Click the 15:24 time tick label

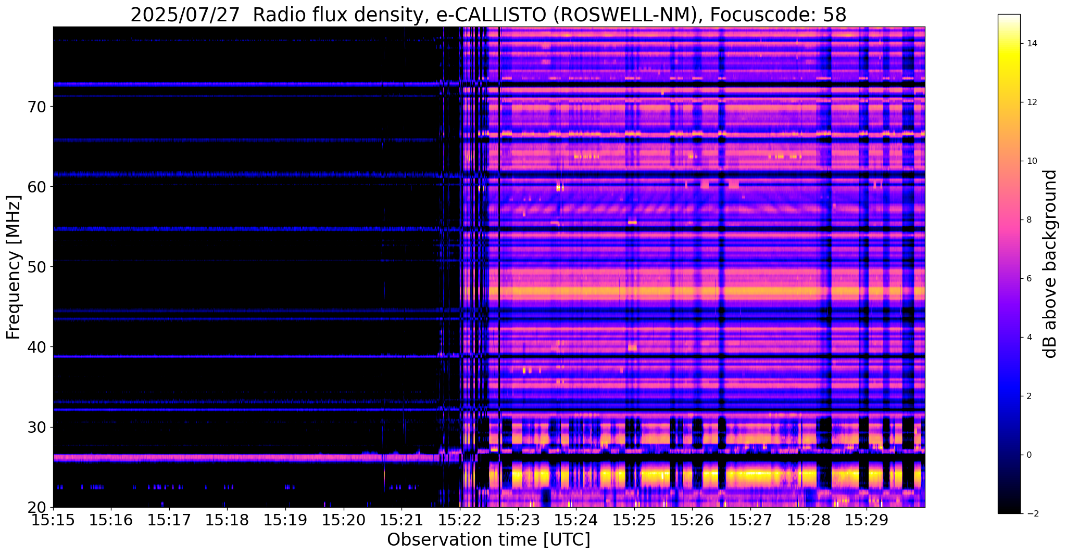tap(576, 520)
